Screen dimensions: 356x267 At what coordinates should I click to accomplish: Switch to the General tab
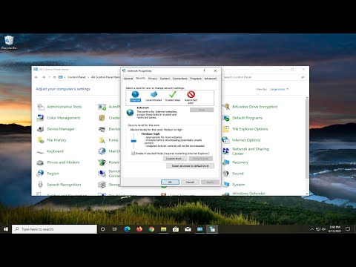pos(128,79)
